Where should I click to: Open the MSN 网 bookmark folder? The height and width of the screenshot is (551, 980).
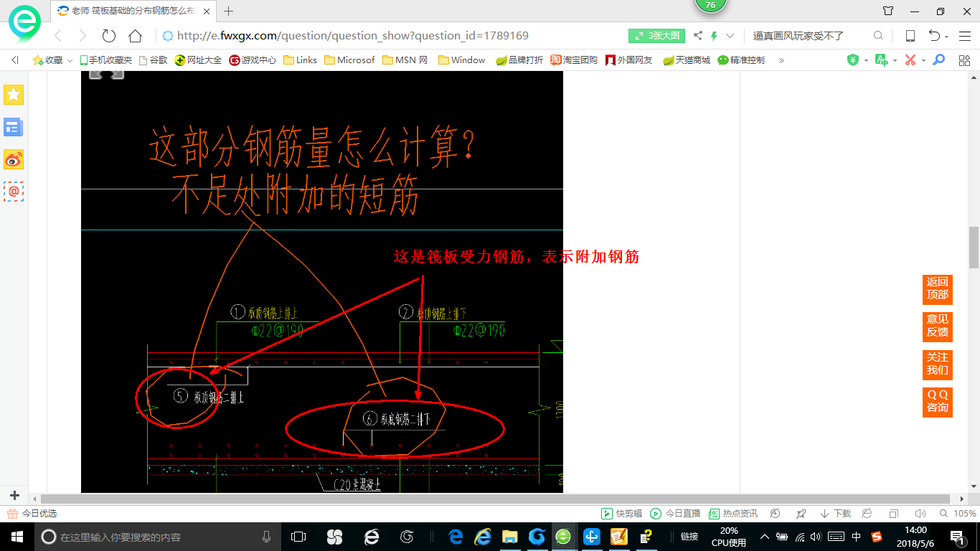[x=405, y=60]
